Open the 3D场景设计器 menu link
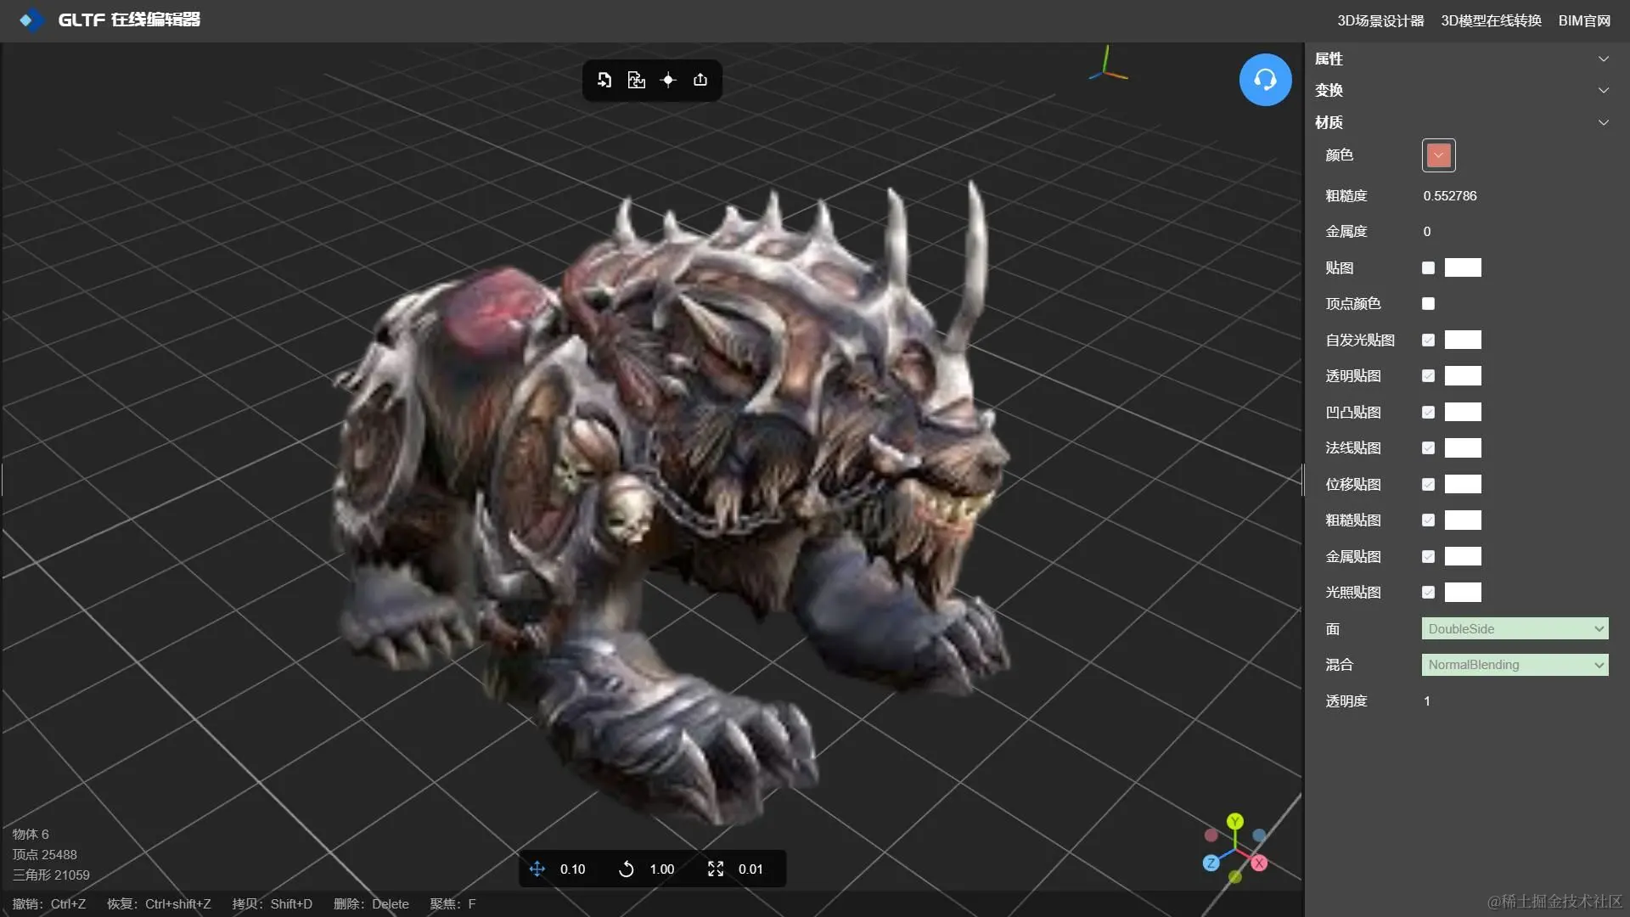Screen dimensions: 1630x917 [1380, 20]
